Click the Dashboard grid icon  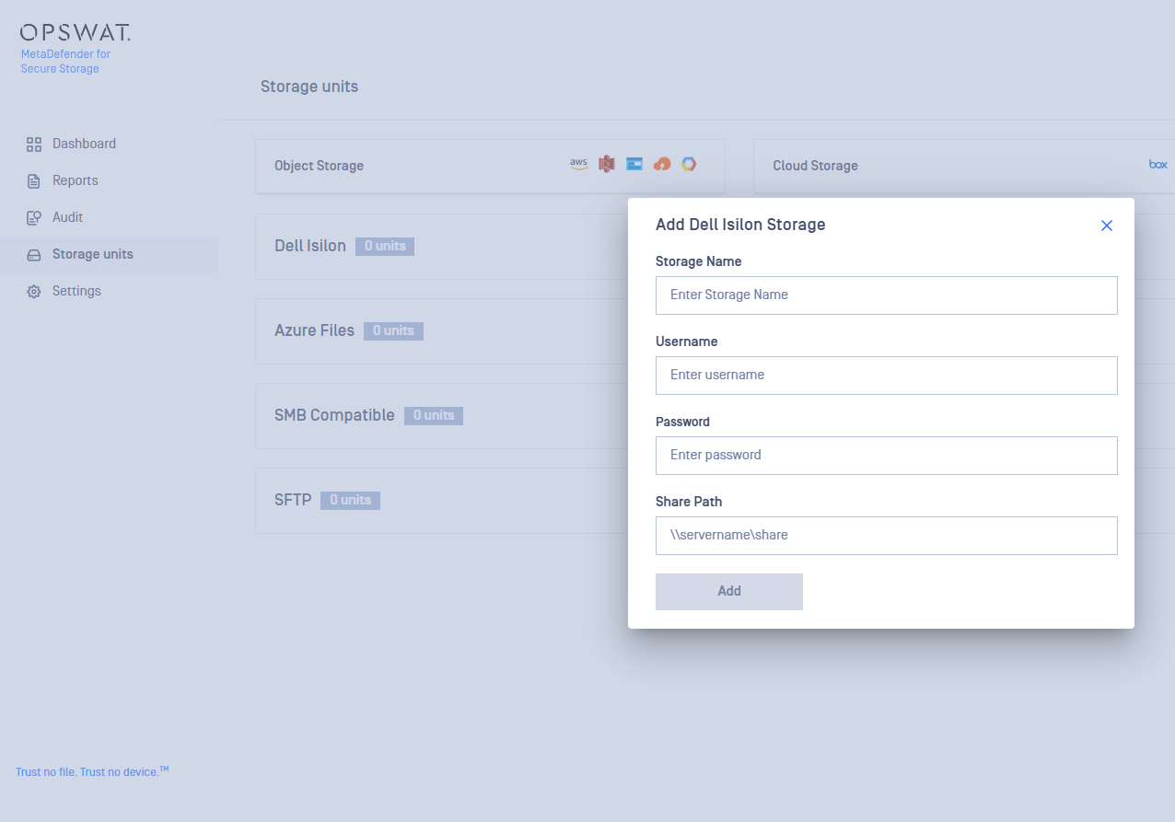tap(34, 144)
